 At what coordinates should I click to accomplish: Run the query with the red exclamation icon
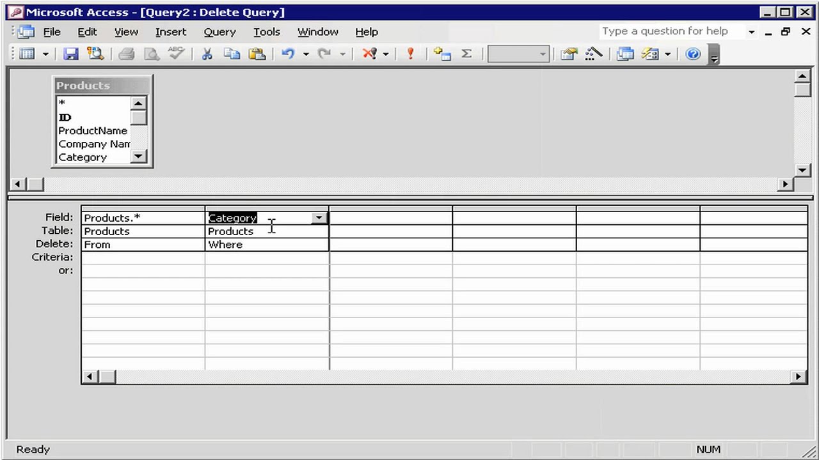(x=410, y=54)
